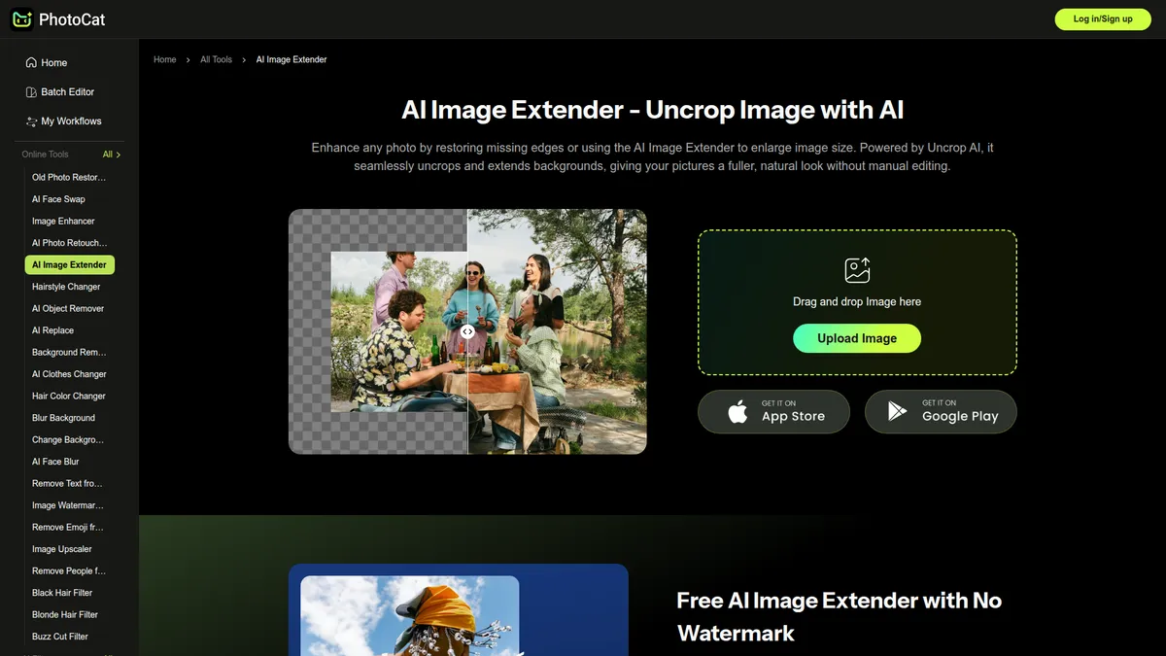
Task: Navigate to All Tools breadcrumb
Action: click(216, 59)
